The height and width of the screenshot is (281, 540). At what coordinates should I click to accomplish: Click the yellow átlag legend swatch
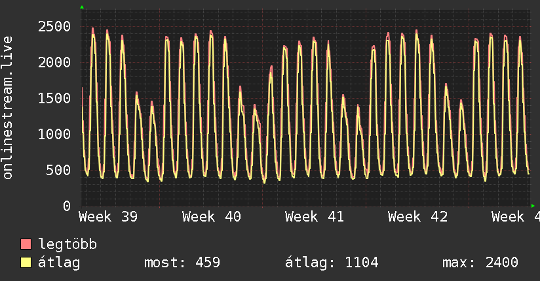(26, 263)
